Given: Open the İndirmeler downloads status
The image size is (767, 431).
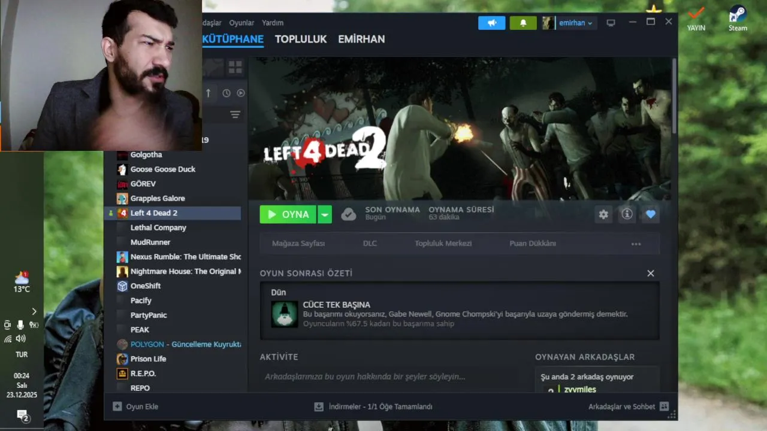Looking at the screenshot, I should coord(374,406).
